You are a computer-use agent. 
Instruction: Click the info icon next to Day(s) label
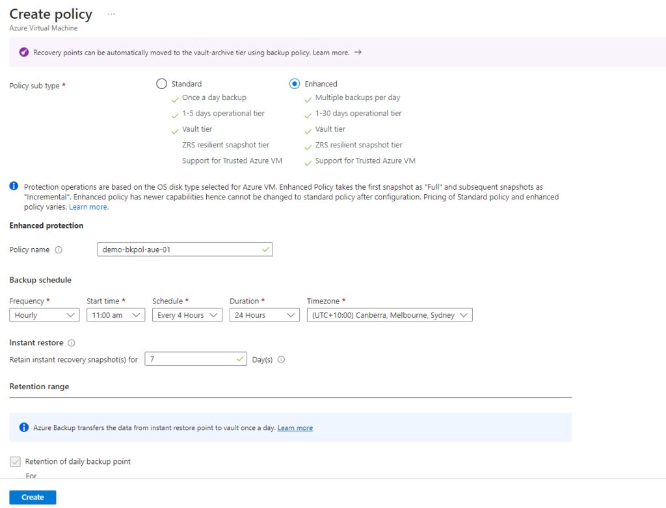(x=280, y=359)
